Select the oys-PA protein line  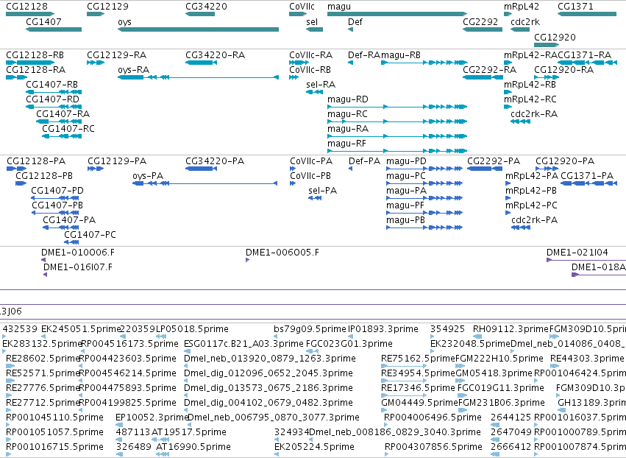[x=204, y=183]
